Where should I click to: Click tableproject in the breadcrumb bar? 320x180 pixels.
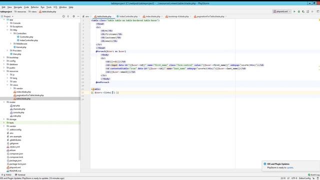[x=6, y=11]
